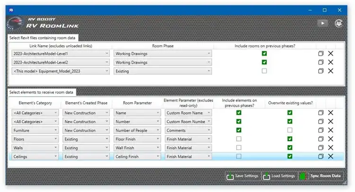The height and width of the screenshot is (192, 355).
Task: Disable overwrite existing values for Walls row
Action: (x=290, y=148)
